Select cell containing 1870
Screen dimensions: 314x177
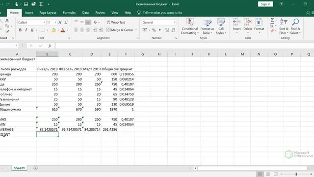[109, 109]
